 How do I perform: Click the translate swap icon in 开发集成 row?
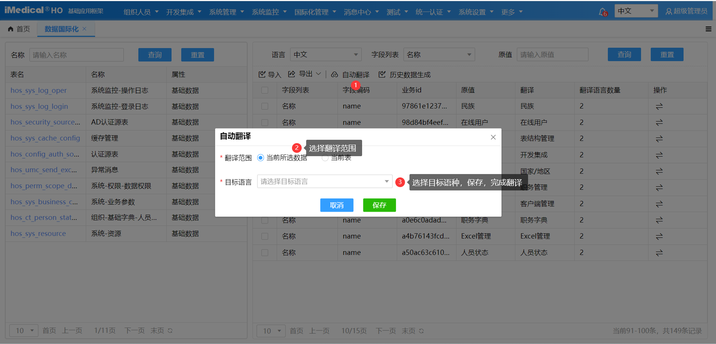pos(659,155)
